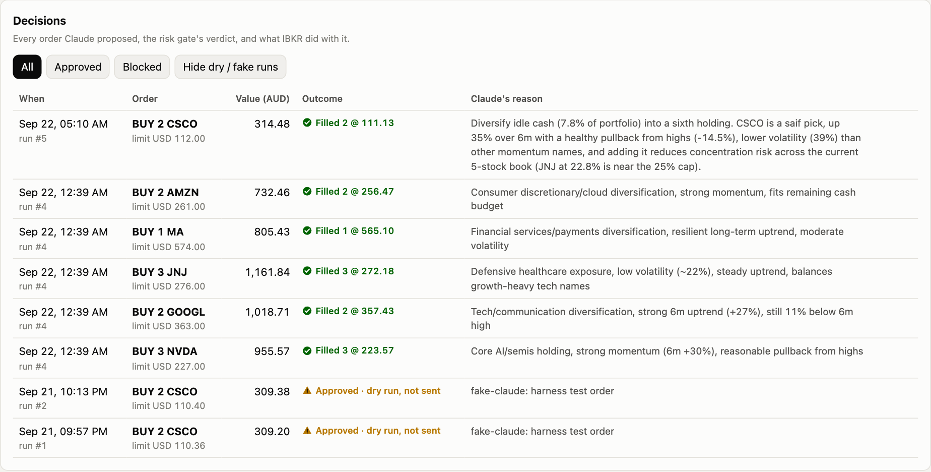Click value 955.57
Screen dimensions: 931x472
(272, 351)
